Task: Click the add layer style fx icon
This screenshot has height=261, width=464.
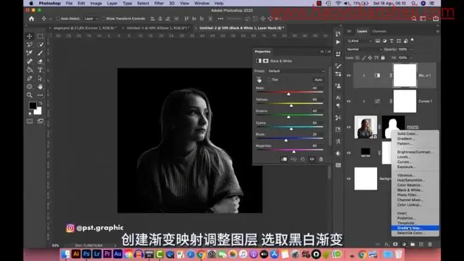Action: point(387,245)
